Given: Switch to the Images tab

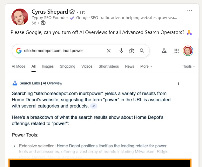Looking at the screenshot, I should [48, 66].
